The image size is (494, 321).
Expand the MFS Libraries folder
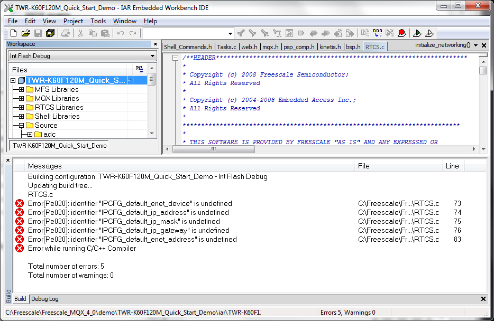click(x=22, y=90)
